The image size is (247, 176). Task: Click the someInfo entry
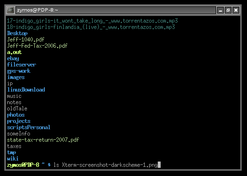coord(18,134)
